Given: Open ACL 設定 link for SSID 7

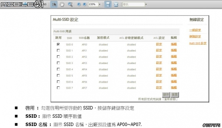Looking at the screenshot, I should pos(159,88).
